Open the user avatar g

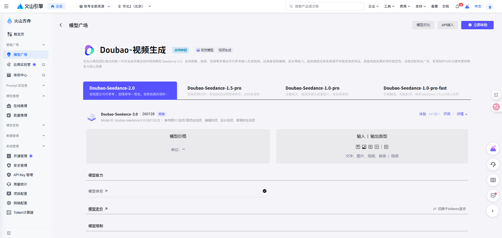coord(490,7)
